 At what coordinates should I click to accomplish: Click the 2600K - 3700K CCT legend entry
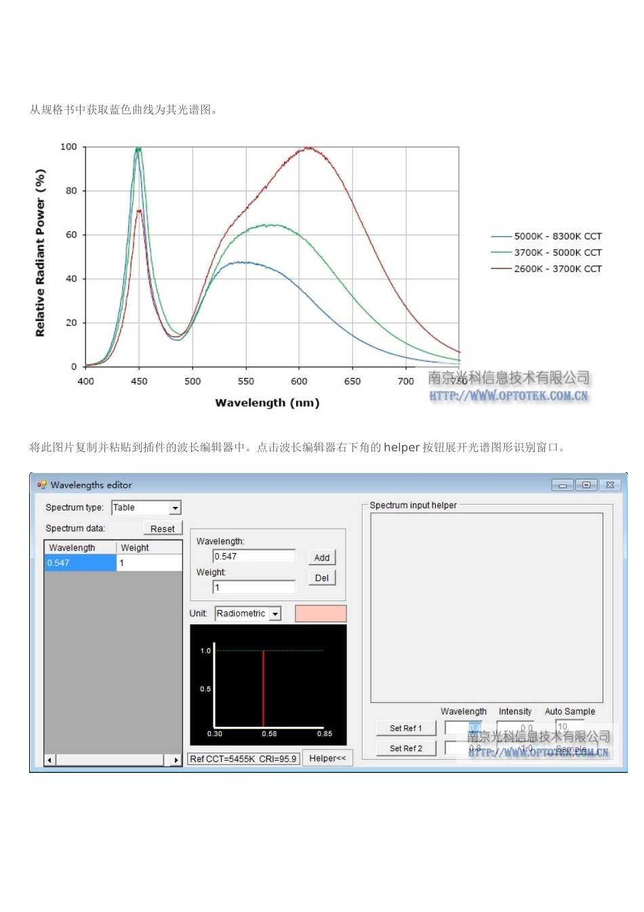point(546,269)
